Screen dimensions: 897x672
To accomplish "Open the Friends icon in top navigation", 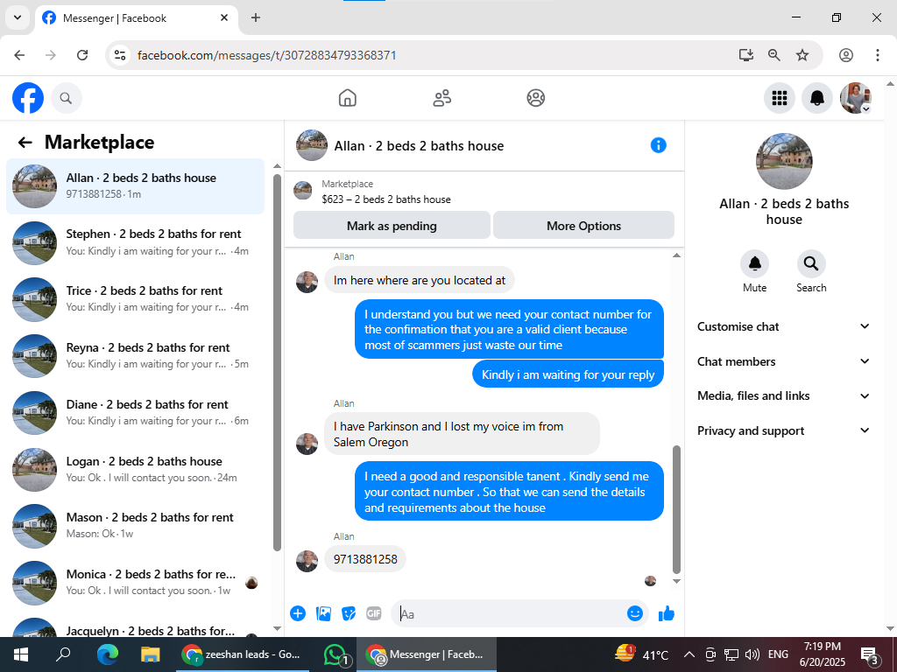I will pos(441,98).
